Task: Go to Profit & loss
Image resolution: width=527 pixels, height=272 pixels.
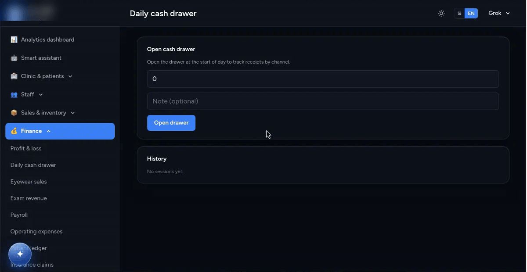Action: [26, 148]
